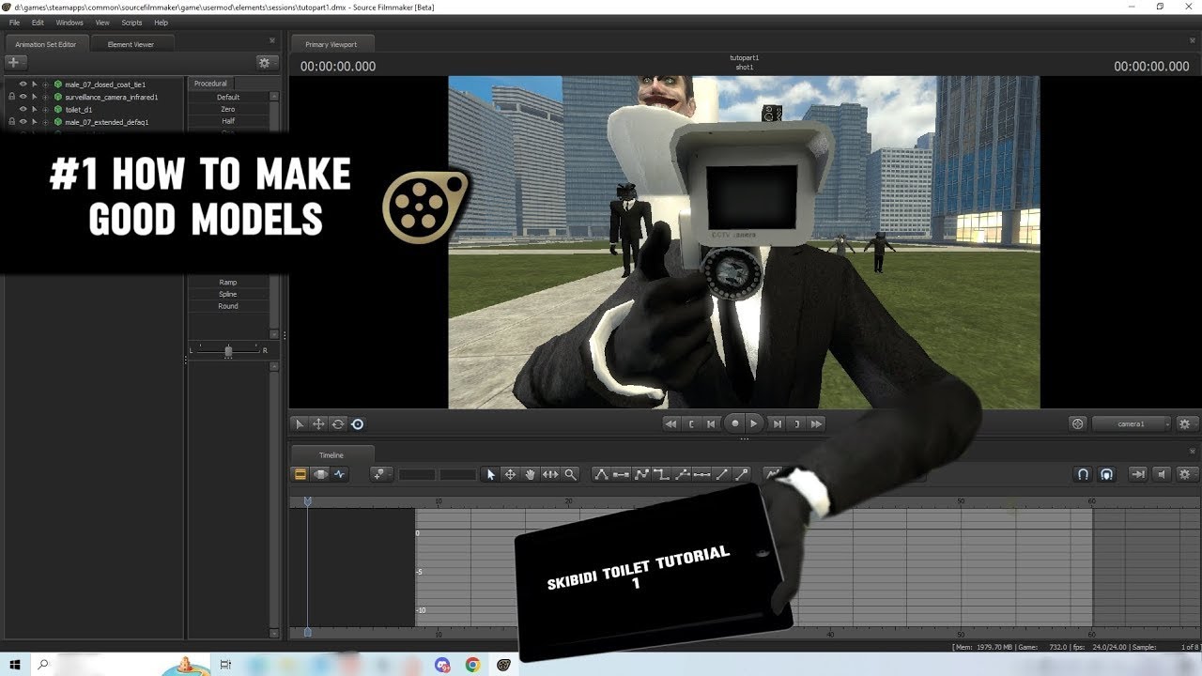Expand the surveillance_camera_infrared1 node
Image resolution: width=1202 pixels, height=676 pixels.
pos(45,97)
